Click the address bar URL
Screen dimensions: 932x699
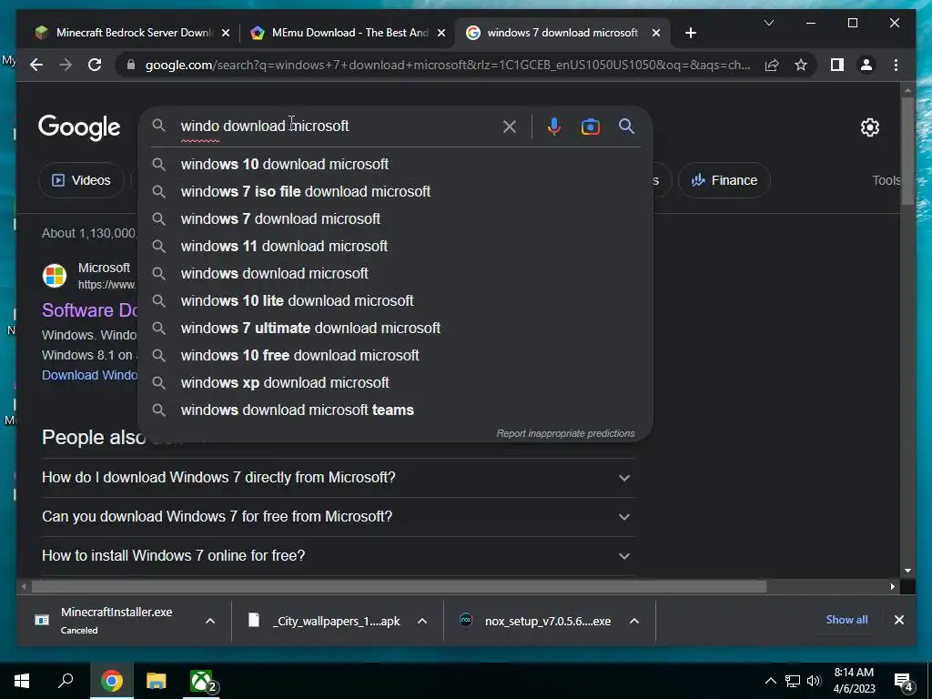(447, 65)
